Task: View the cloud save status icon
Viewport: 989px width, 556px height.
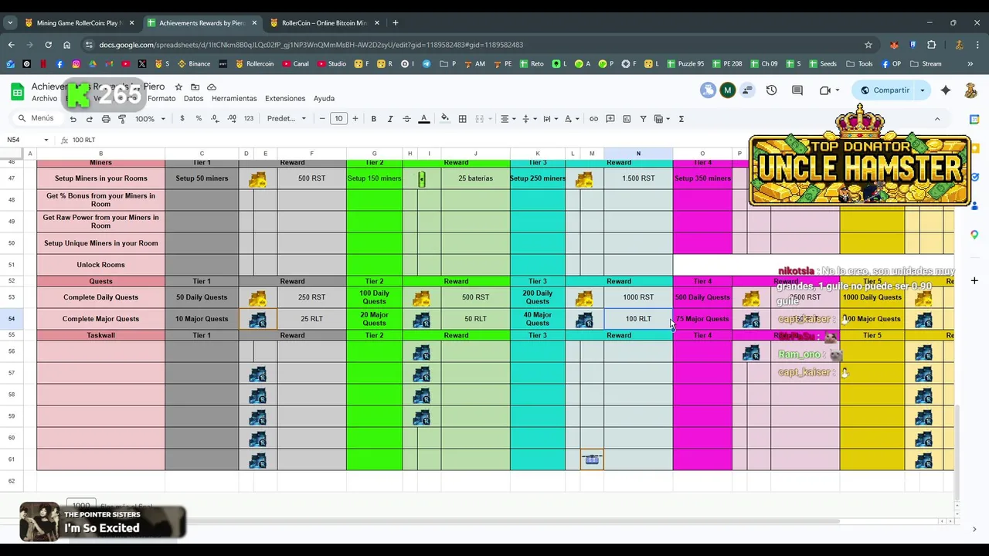Action: pyautogui.click(x=212, y=87)
